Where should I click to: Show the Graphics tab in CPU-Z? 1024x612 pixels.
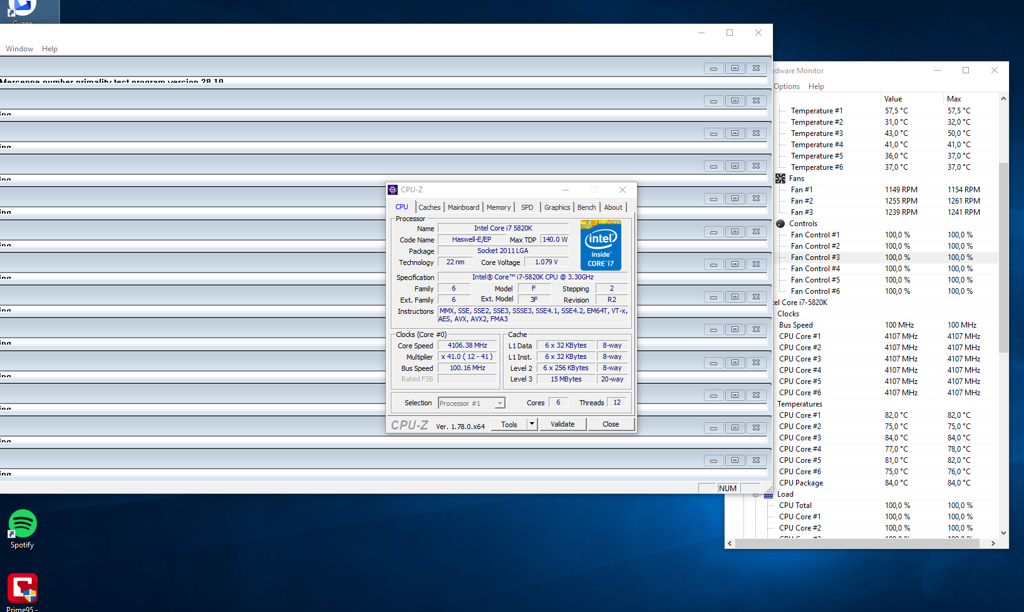557,207
